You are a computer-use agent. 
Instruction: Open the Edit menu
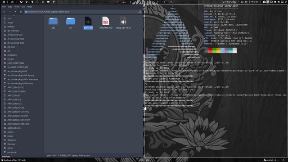point(10,7)
